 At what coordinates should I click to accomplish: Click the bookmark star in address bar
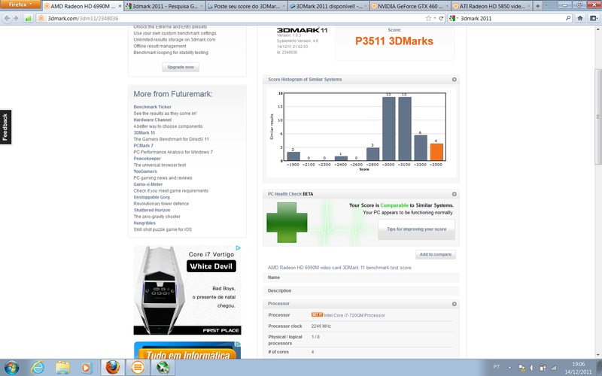(x=428, y=18)
